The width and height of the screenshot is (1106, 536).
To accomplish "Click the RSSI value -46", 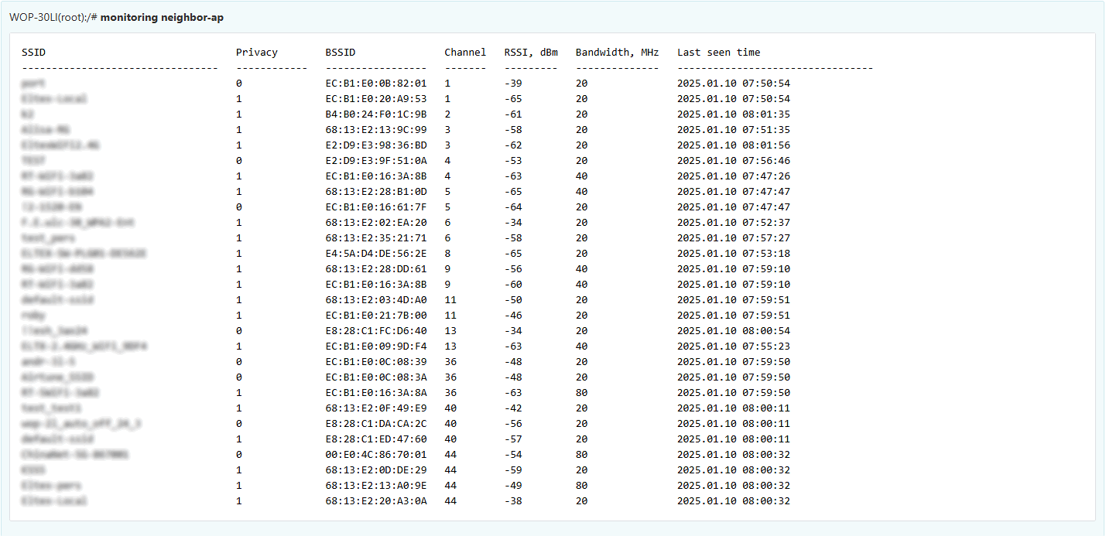I will tap(513, 316).
